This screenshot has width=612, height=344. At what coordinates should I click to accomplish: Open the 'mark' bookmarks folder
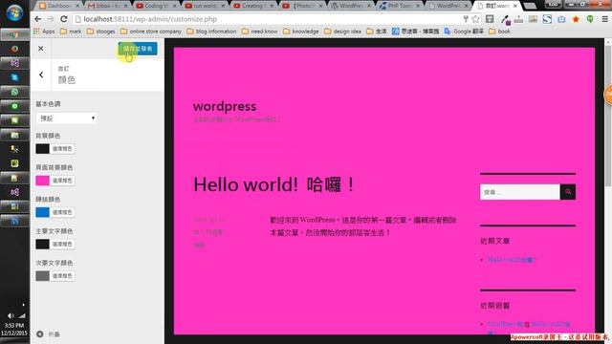(71, 32)
